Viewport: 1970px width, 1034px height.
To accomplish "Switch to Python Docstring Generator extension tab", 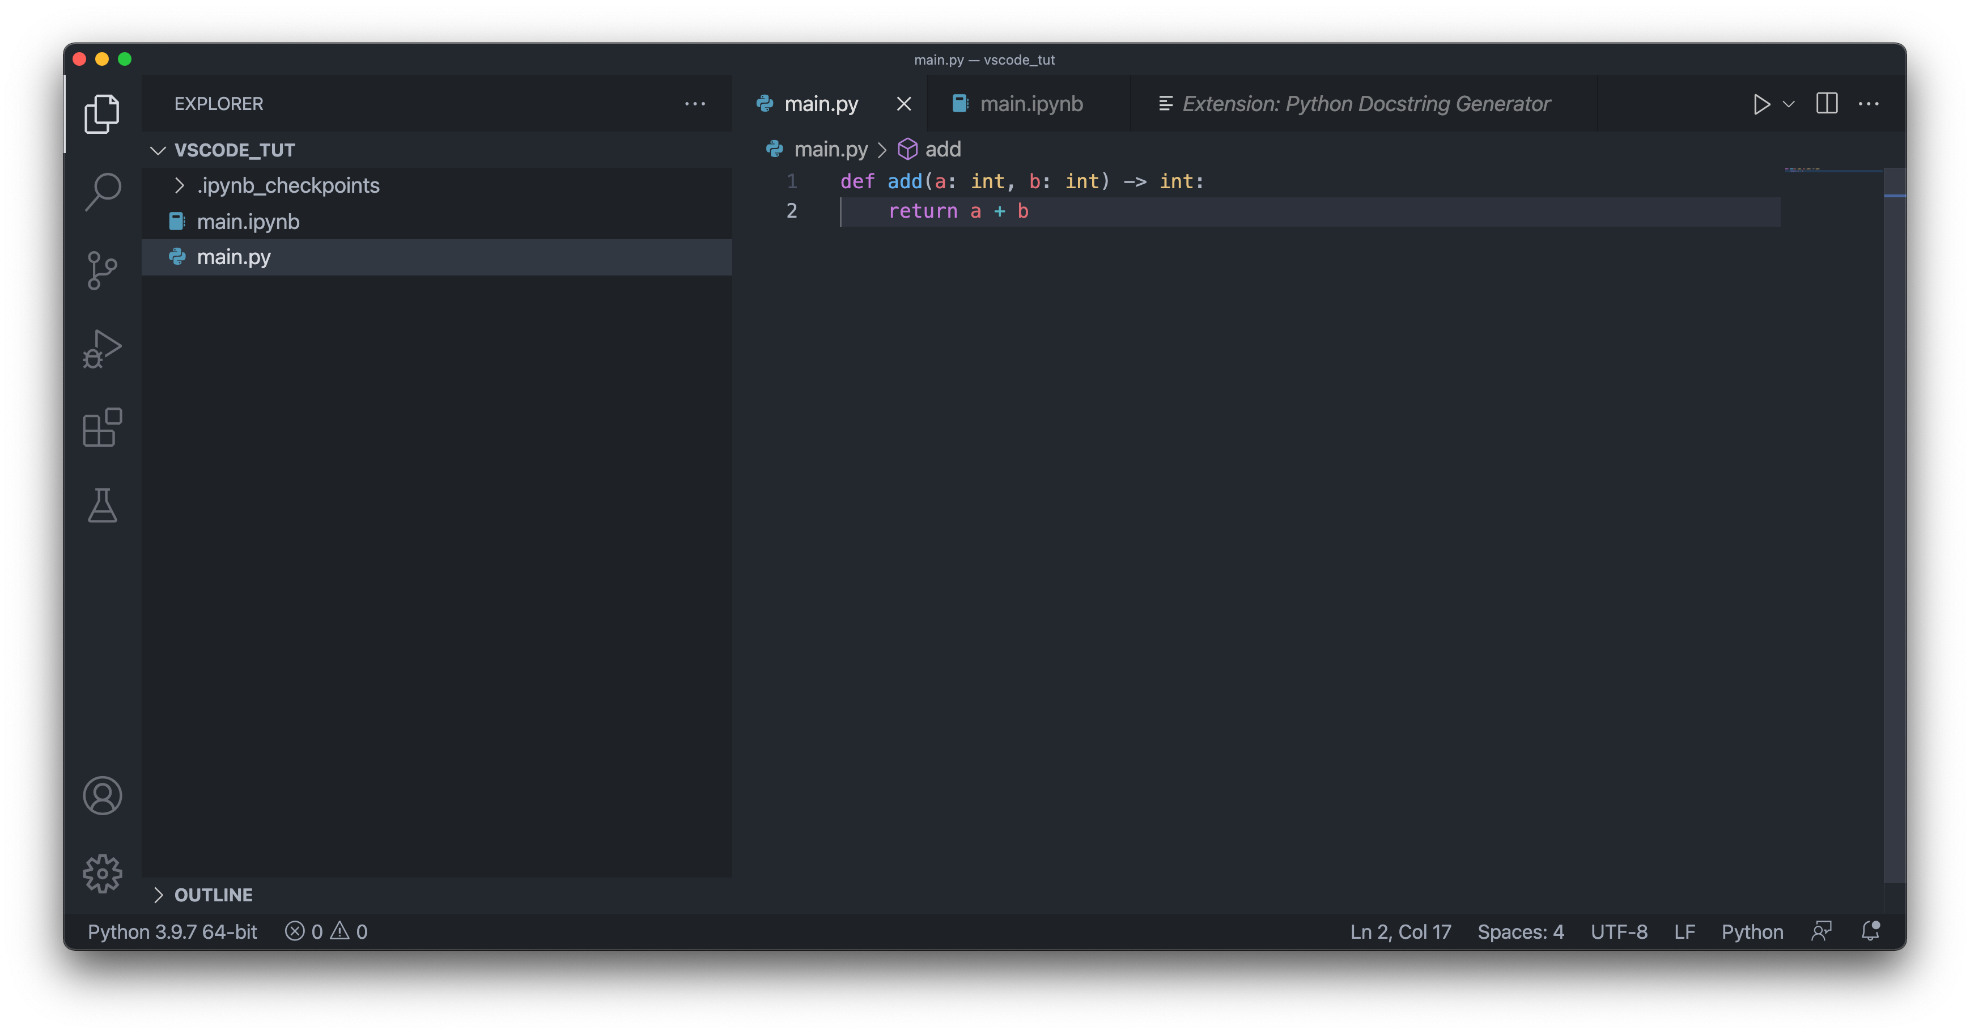I will tap(1365, 104).
